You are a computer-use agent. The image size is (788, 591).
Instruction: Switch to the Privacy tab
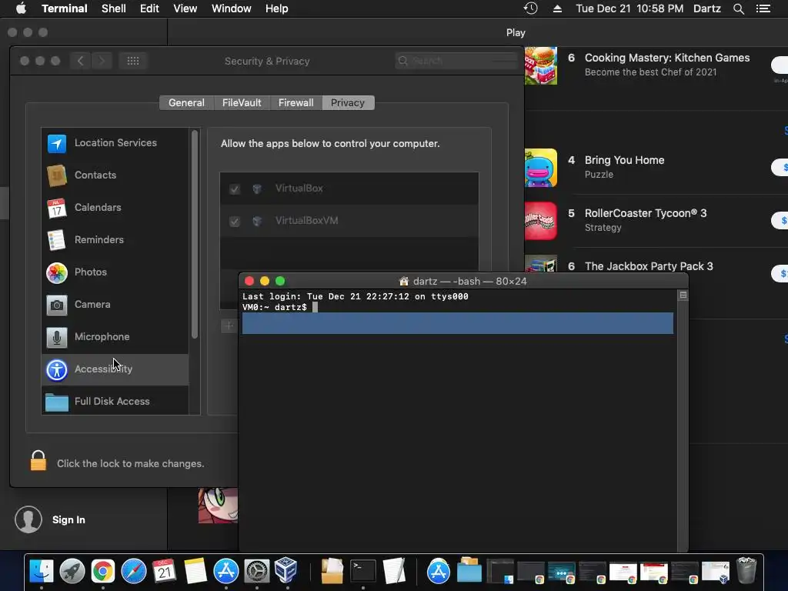click(348, 102)
